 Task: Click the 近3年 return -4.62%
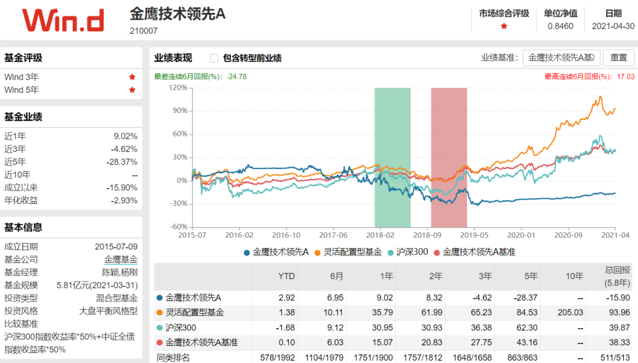(x=124, y=149)
